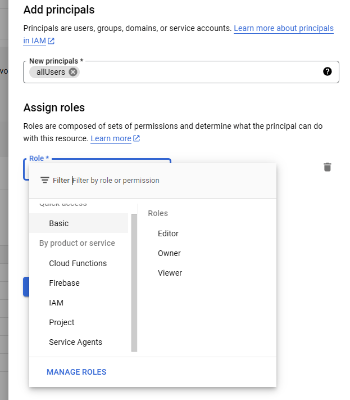Select the Owner role
This screenshot has height=400, width=350.
pyautogui.click(x=169, y=253)
